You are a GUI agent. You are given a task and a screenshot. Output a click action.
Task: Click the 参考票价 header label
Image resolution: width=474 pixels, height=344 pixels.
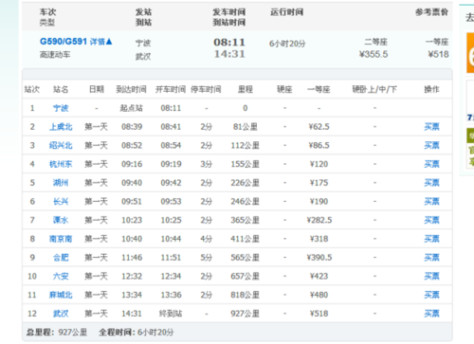point(431,12)
